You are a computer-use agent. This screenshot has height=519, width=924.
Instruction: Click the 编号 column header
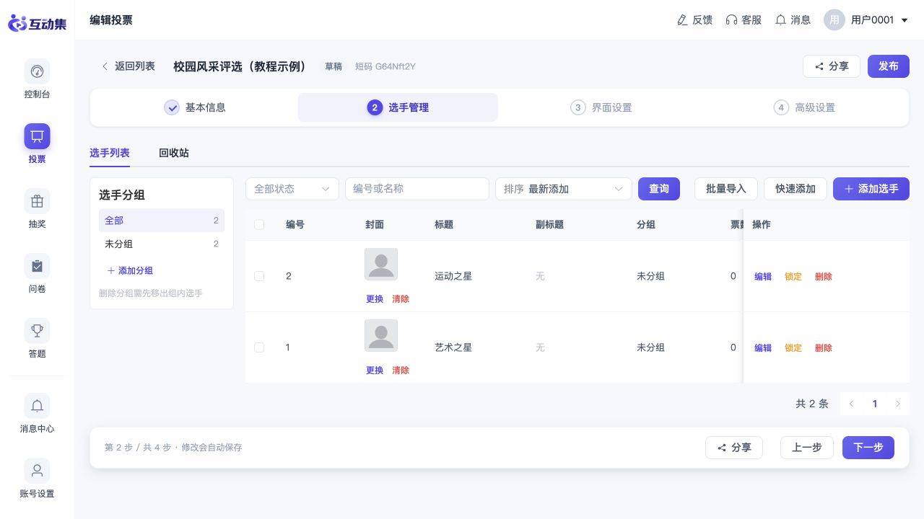tap(295, 225)
